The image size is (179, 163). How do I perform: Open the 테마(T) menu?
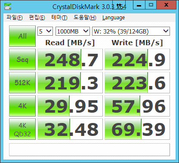(x=59, y=18)
